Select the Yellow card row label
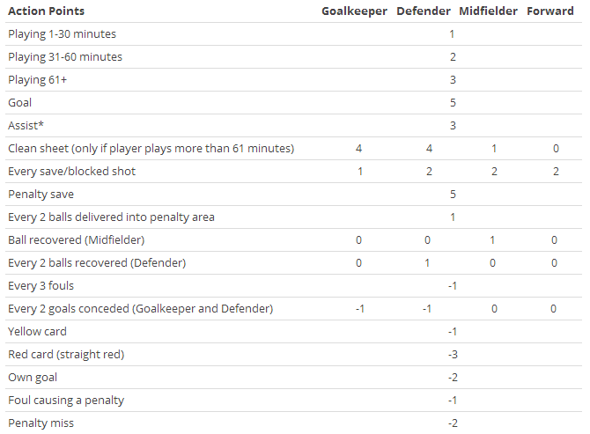This screenshot has height=434, width=590. point(37,331)
